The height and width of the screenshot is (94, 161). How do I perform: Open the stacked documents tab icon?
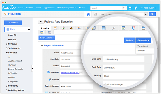94,28
